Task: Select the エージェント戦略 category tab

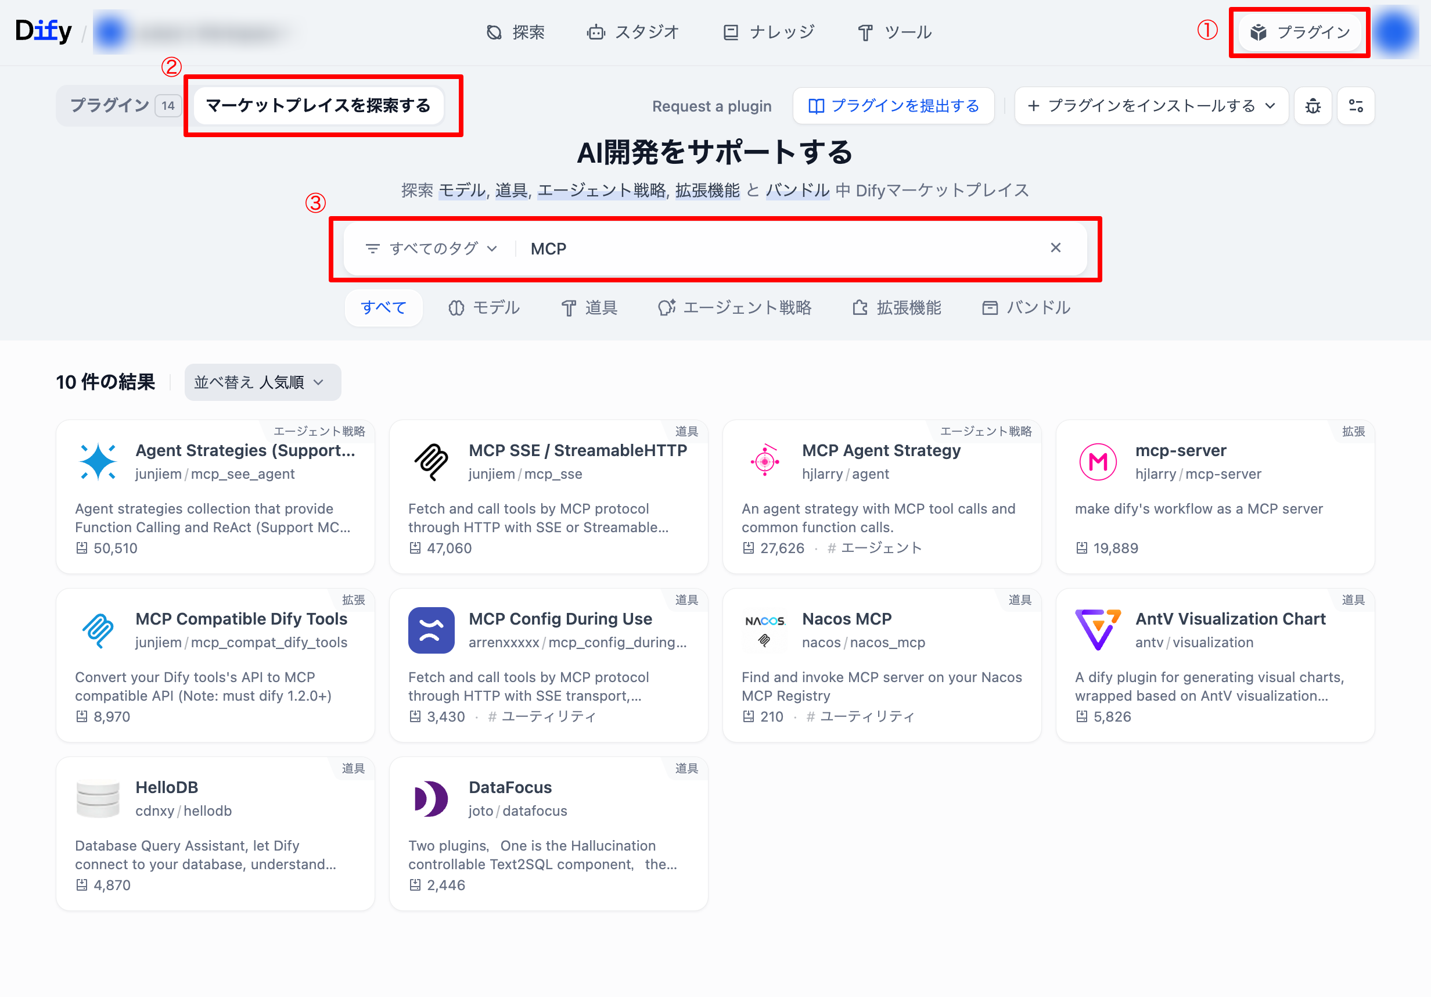Action: tap(735, 308)
